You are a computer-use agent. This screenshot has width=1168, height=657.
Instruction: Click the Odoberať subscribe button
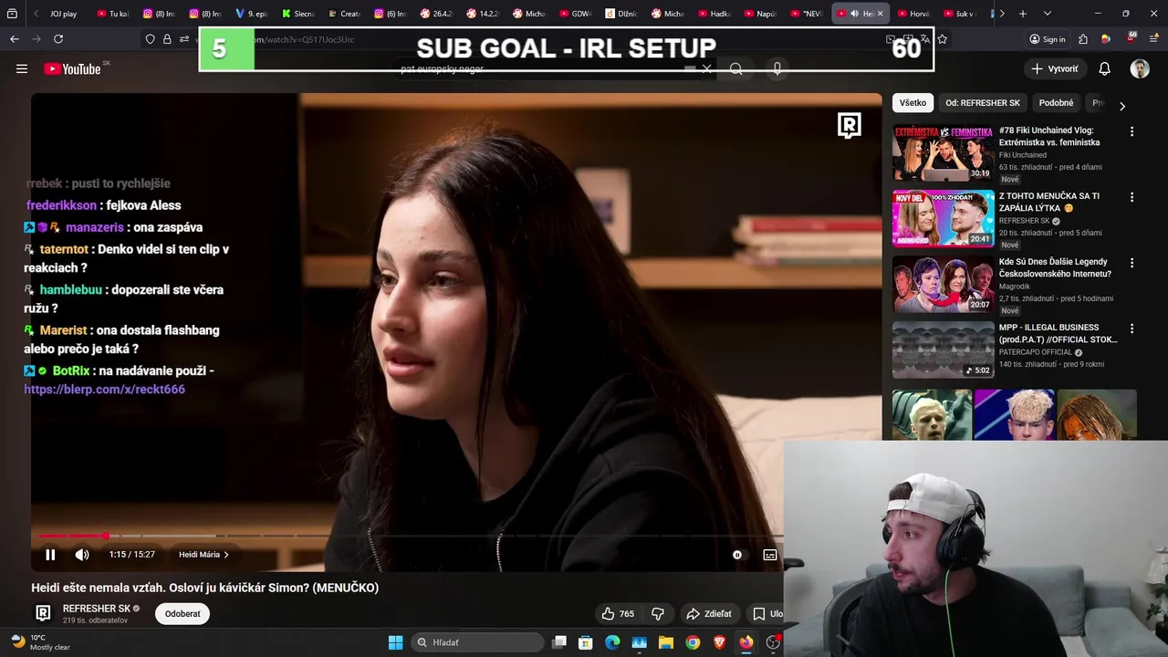coord(182,614)
